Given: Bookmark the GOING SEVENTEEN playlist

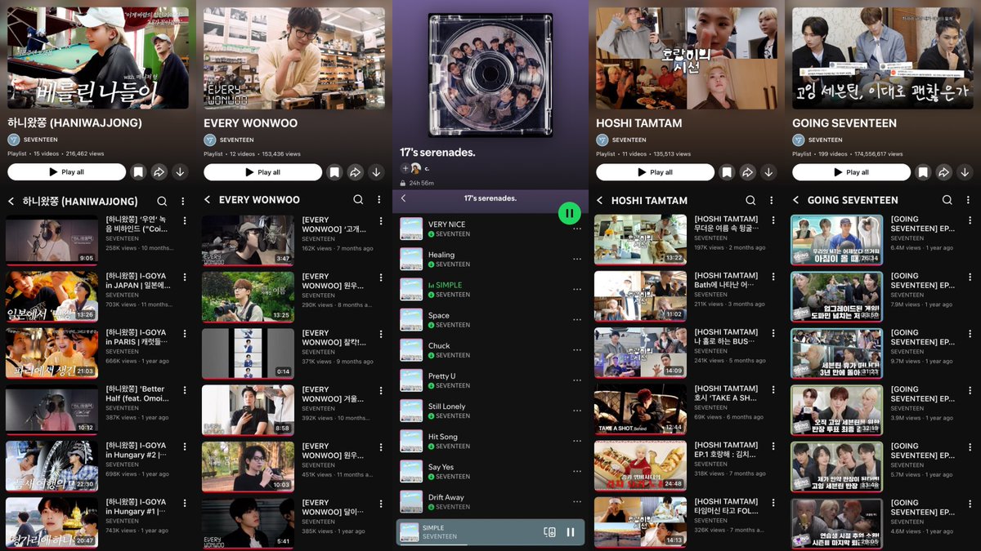Looking at the screenshot, I should point(923,172).
